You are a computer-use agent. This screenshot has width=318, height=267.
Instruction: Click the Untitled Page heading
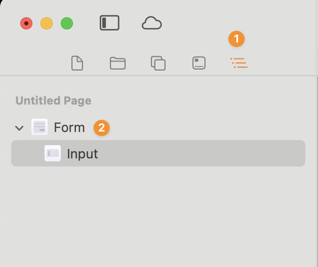[x=53, y=101]
